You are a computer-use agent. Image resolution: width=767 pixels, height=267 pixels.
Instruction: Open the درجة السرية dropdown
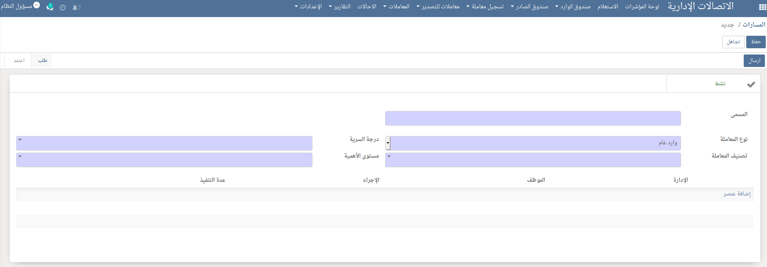pos(164,143)
